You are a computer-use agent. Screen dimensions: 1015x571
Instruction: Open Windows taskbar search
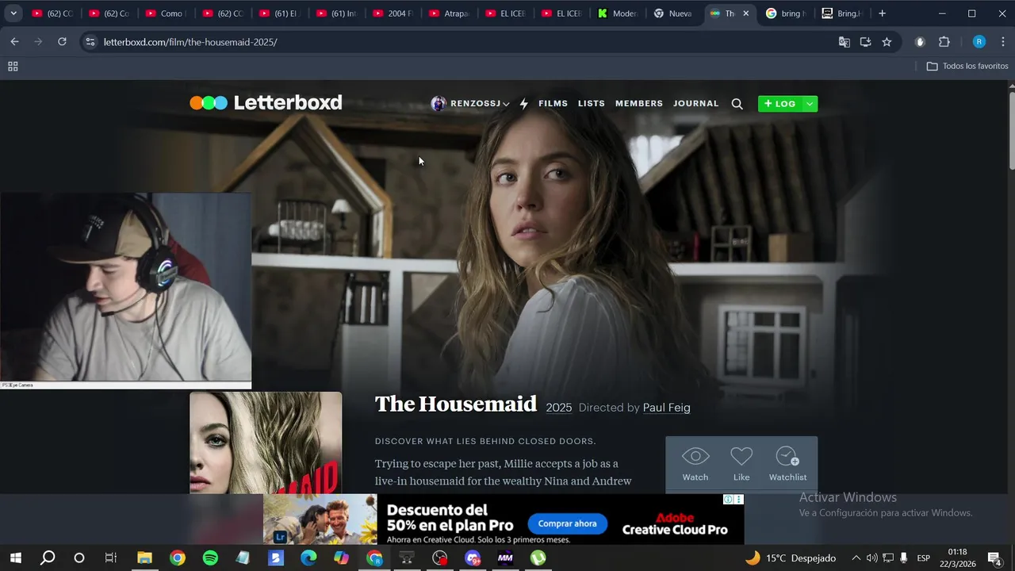[x=48, y=558]
